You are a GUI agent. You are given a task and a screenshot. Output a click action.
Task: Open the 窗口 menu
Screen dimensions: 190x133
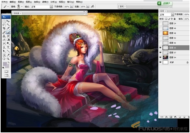[71, 2]
